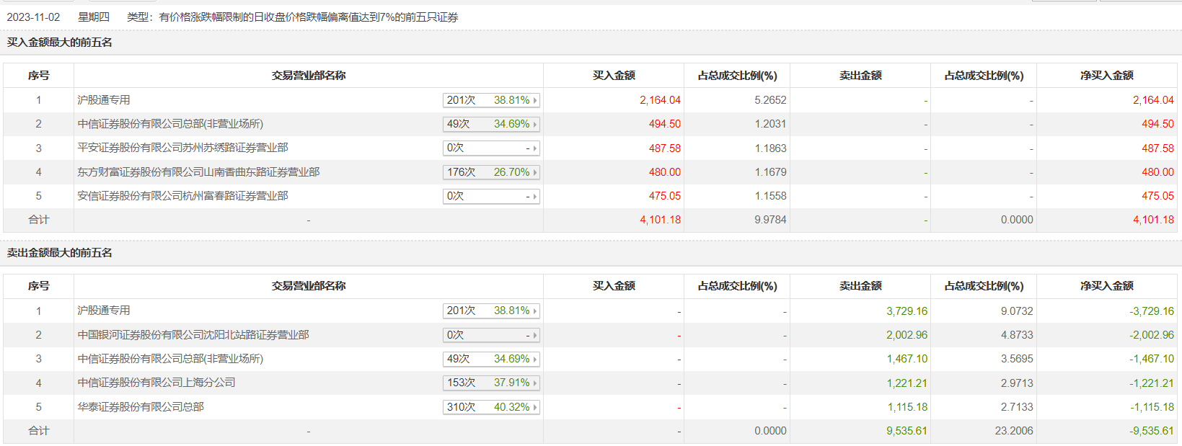Open 中信证券总部(非营业场所) in the top buyers table
Image resolution: width=1182 pixels, height=446 pixels.
coord(170,124)
